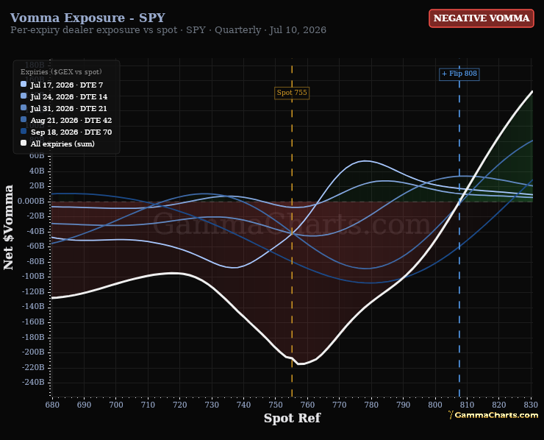
Task: Click the Vomma Exposure - SPY title
Action: coord(87,18)
